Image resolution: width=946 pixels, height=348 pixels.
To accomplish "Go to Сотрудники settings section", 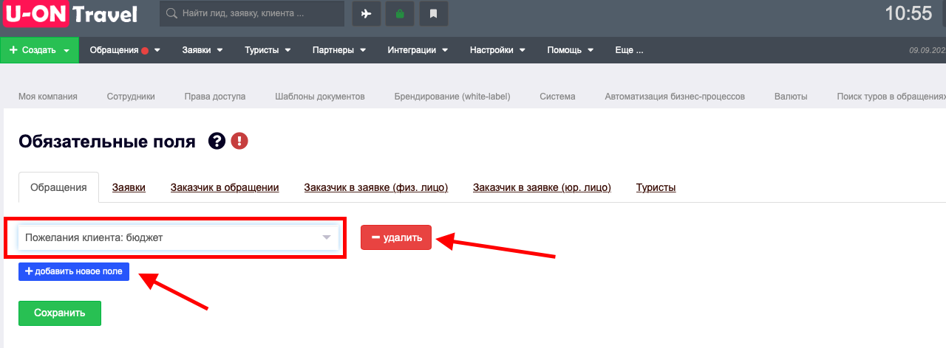I will (131, 97).
